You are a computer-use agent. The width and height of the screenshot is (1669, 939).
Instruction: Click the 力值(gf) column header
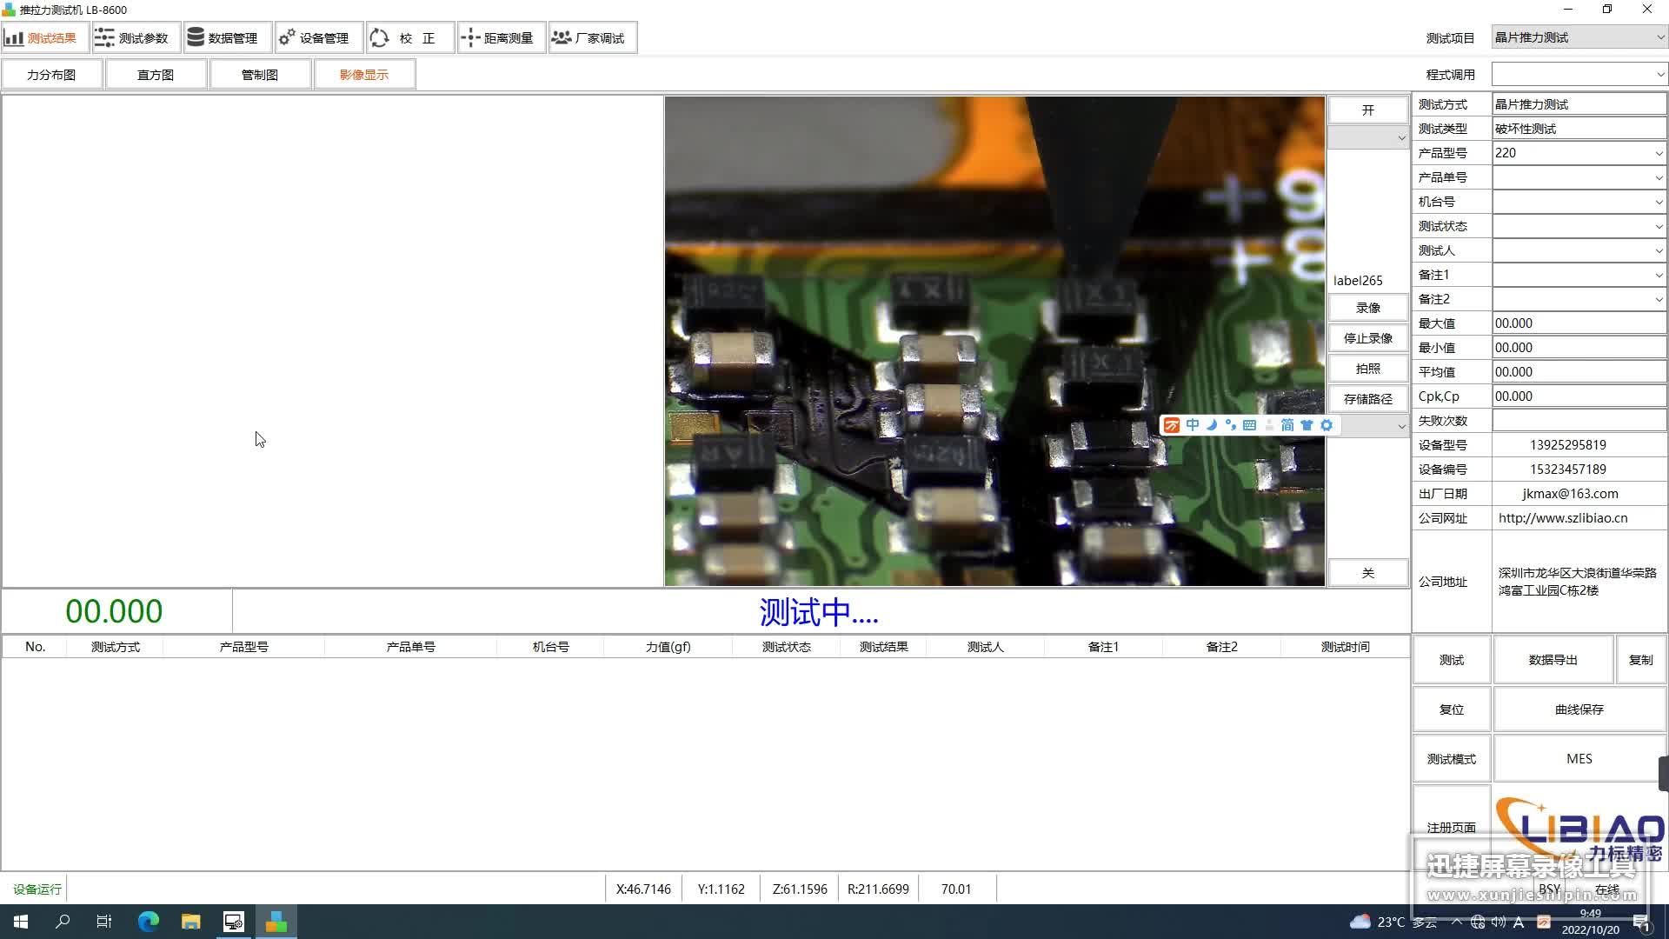(x=668, y=647)
